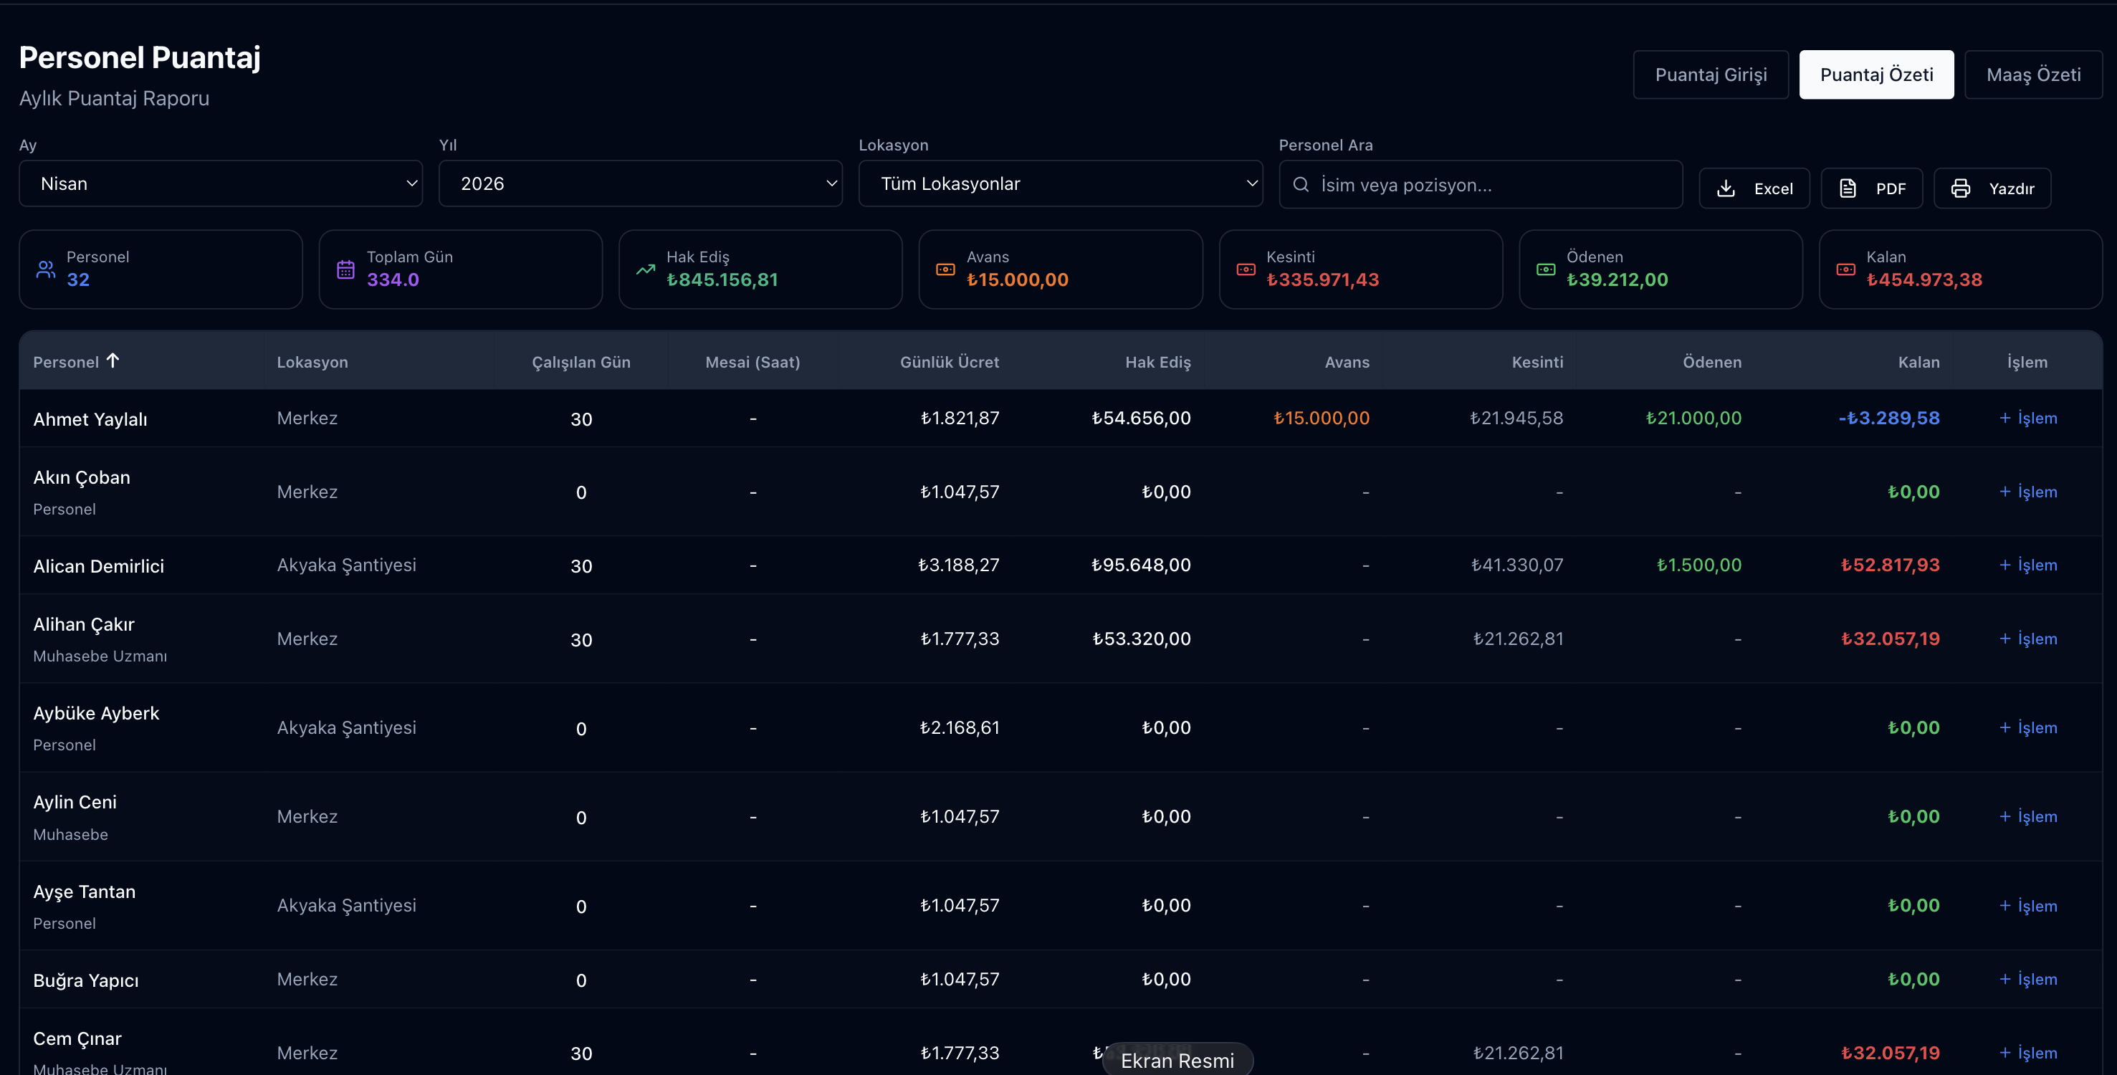Click the Excel download icon
2117x1075 pixels.
coord(1726,188)
